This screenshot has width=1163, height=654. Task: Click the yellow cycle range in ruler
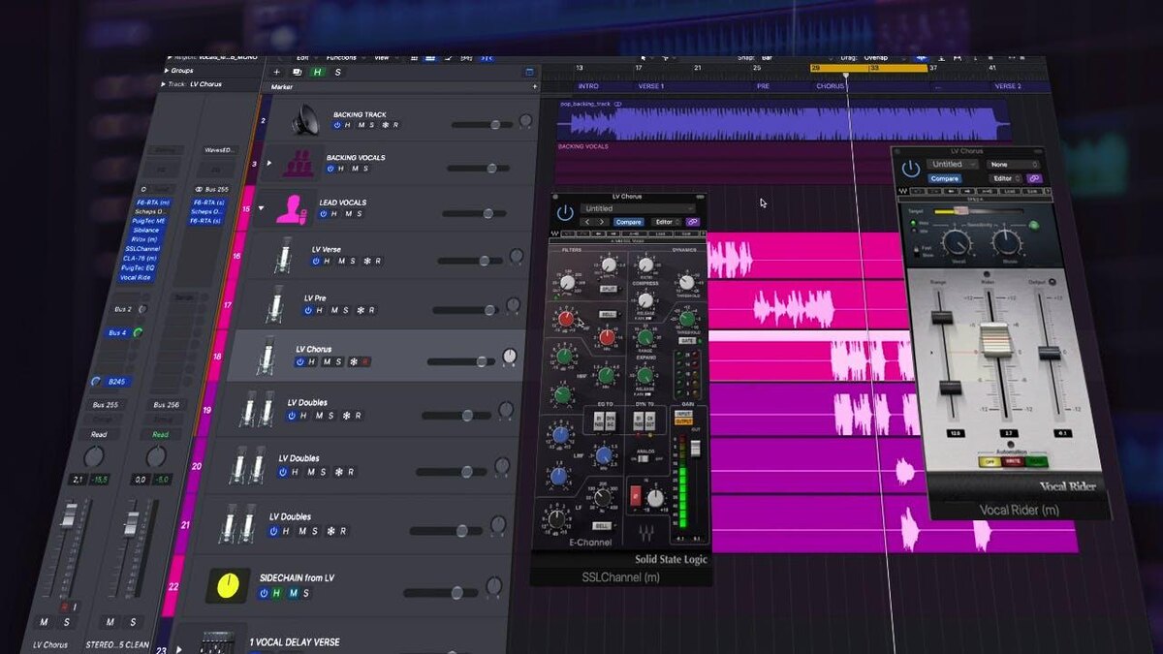pyautogui.click(x=868, y=68)
